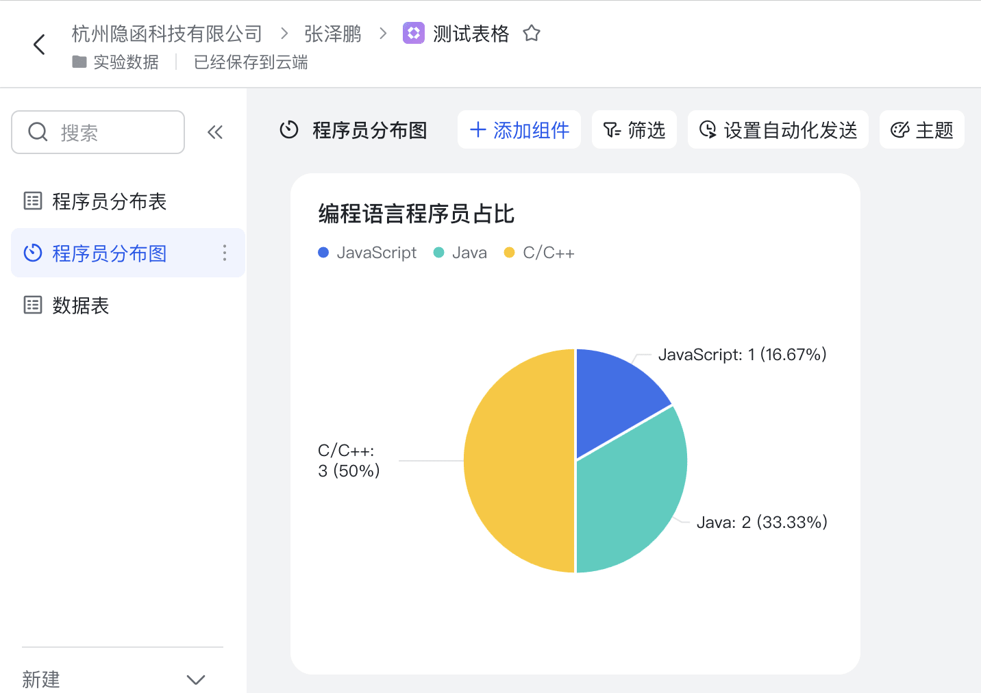
Task: Toggle Java series in the chart legend
Action: 460,252
